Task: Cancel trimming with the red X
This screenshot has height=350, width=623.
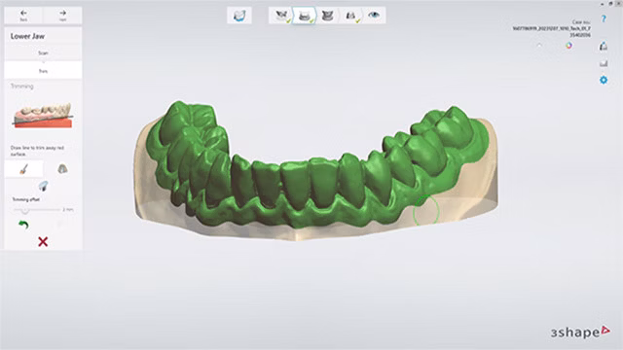Action: click(x=43, y=242)
